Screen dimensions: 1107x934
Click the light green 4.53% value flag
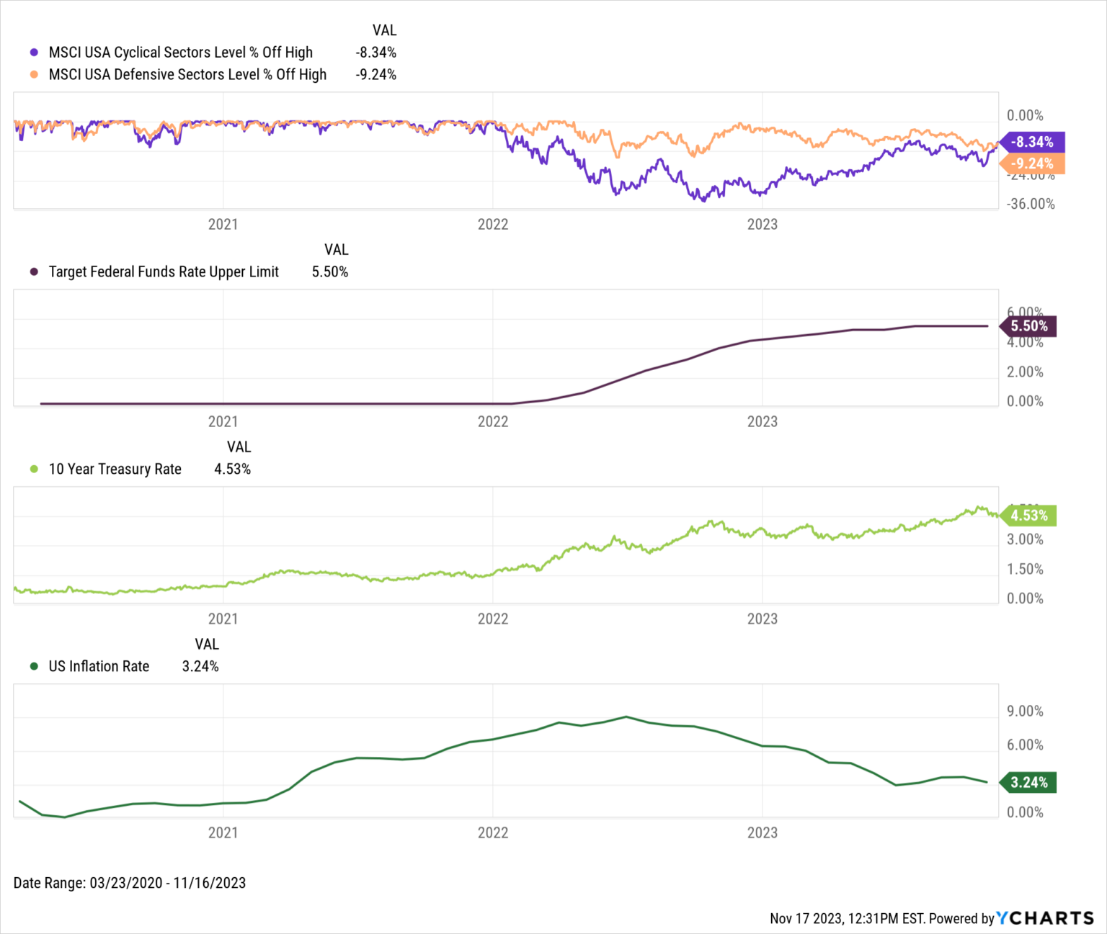[1029, 516]
